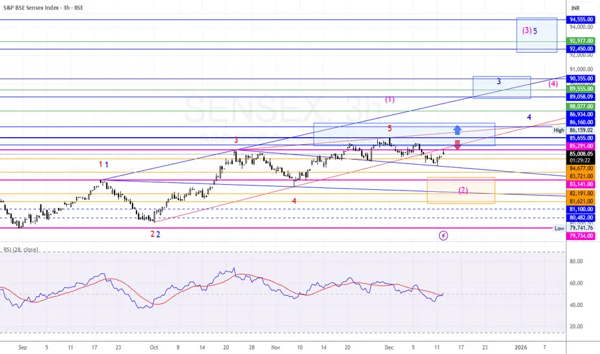This screenshot has height=354, width=600.
Task: Select the orange 83,721.00 price label
Action: [581, 176]
